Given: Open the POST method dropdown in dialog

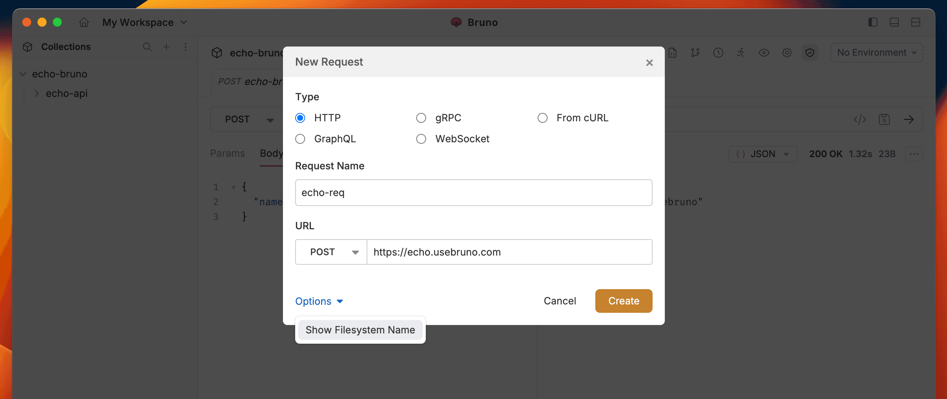Looking at the screenshot, I should click(x=331, y=252).
